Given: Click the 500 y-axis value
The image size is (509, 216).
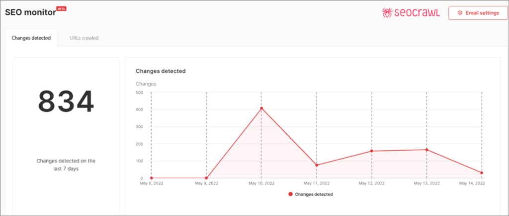Looking at the screenshot, I should pyautogui.click(x=140, y=92).
